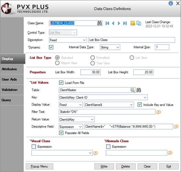Expand the Return Value dropdown

[77, 119]
